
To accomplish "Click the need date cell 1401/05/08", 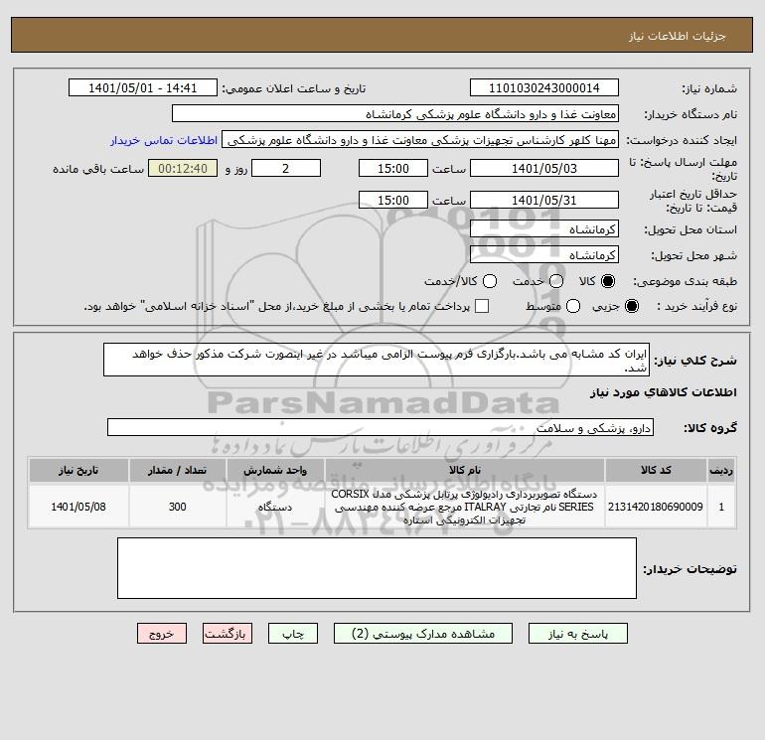I will (78, 507).
